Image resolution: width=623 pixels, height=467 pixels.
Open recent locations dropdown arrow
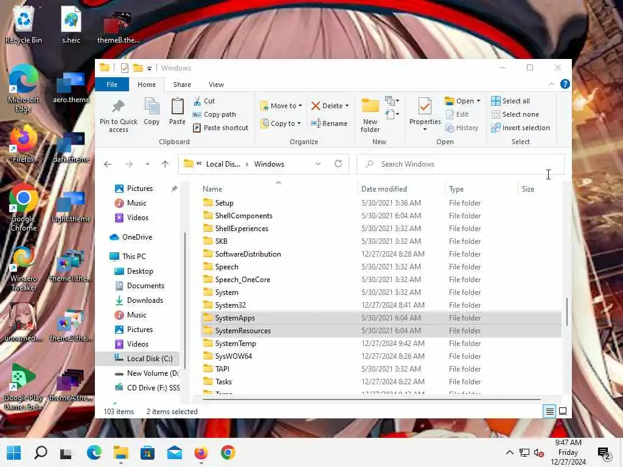point(147,164)
